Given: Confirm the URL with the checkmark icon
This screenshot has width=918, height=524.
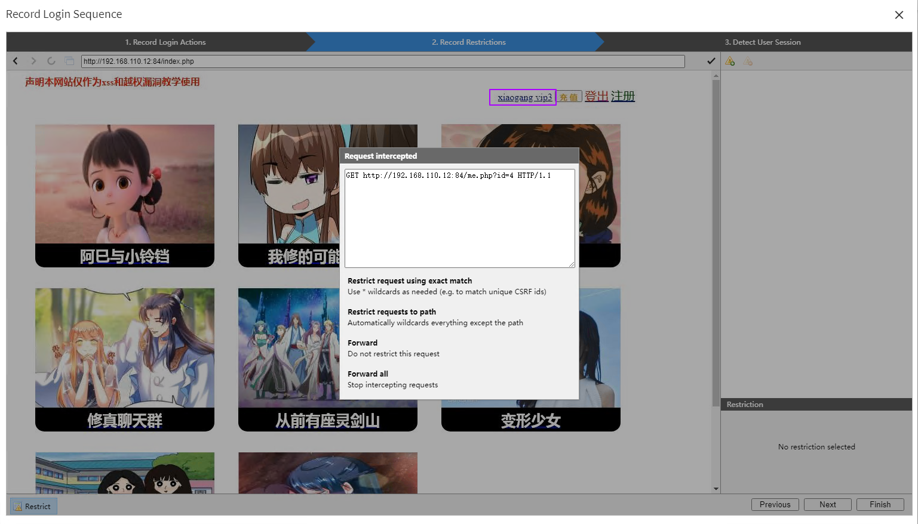Looking at the screenshot, I should [711, 61].
